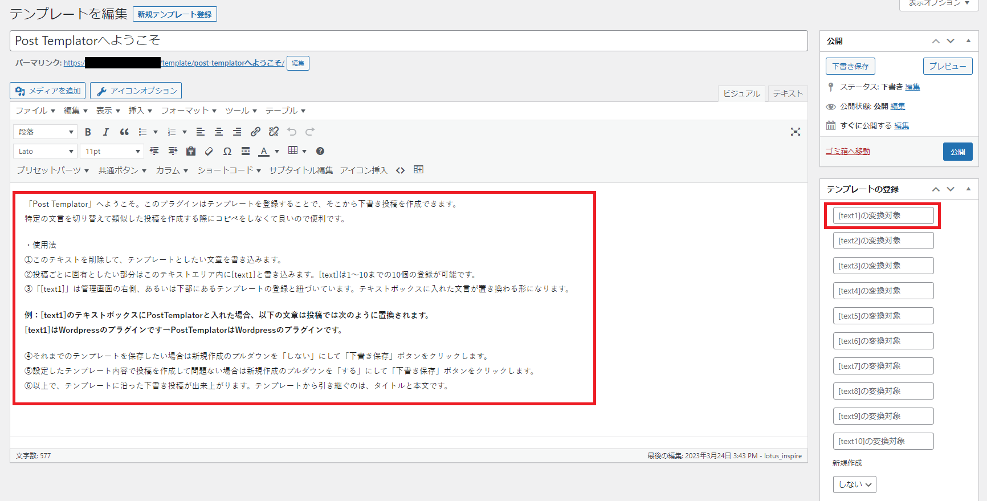Click the サブタイトル編集 toolbar button

[x=301, y=170]
